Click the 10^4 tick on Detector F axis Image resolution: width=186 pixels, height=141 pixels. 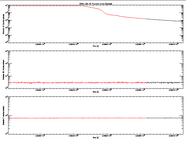[x=7, y=115]
